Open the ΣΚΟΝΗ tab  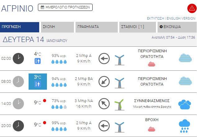click(57, 27)
